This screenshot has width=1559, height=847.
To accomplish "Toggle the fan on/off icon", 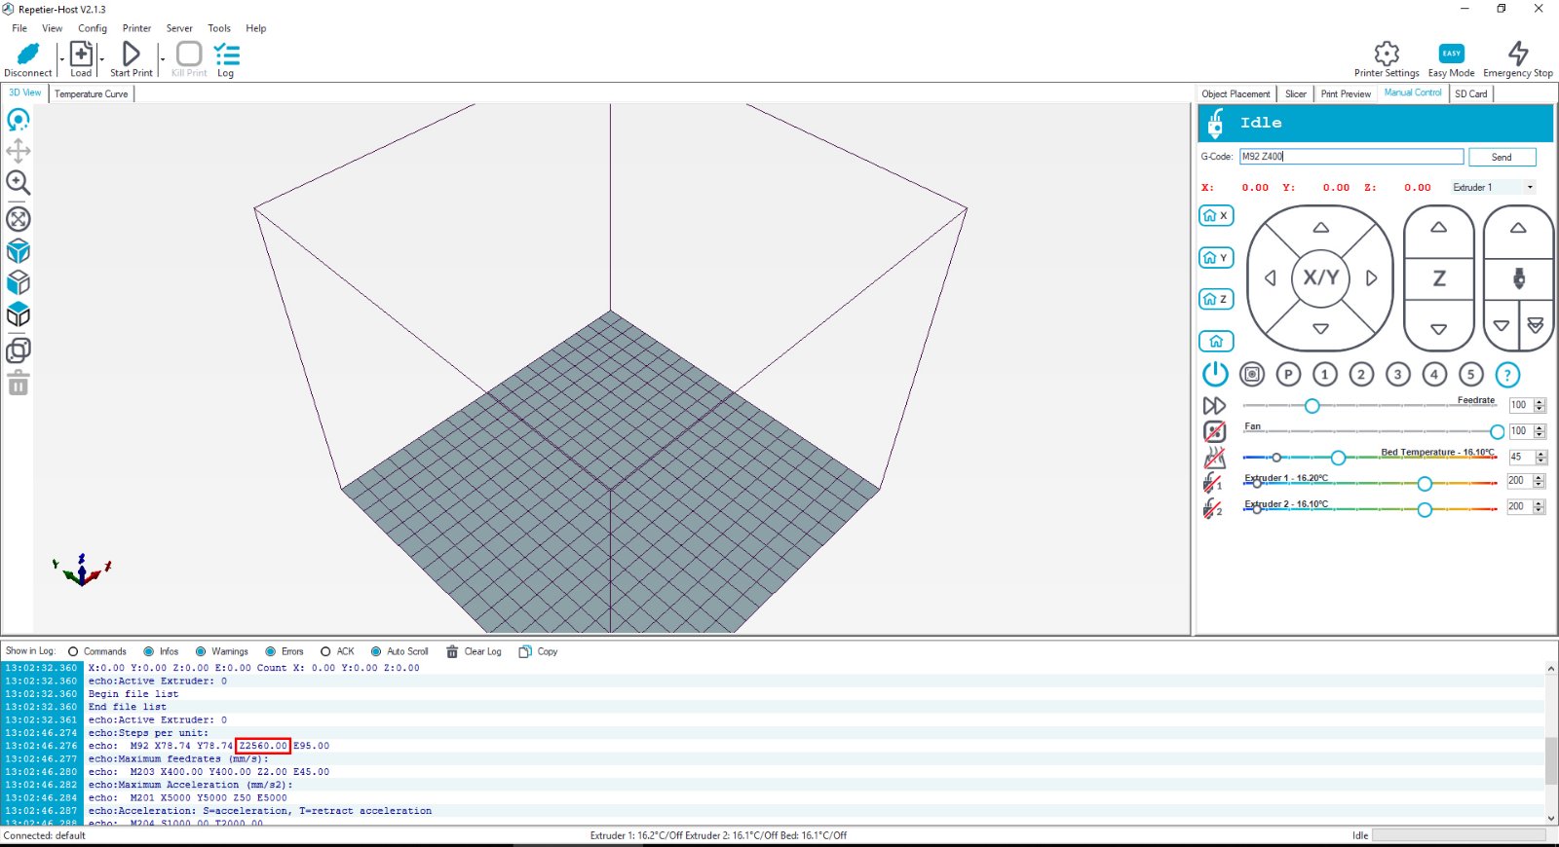I will [x=1214, y=431].
